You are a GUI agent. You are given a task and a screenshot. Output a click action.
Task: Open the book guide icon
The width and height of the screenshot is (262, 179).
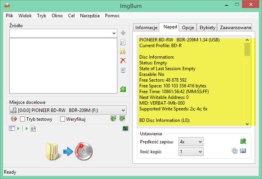tap(243, 151)
